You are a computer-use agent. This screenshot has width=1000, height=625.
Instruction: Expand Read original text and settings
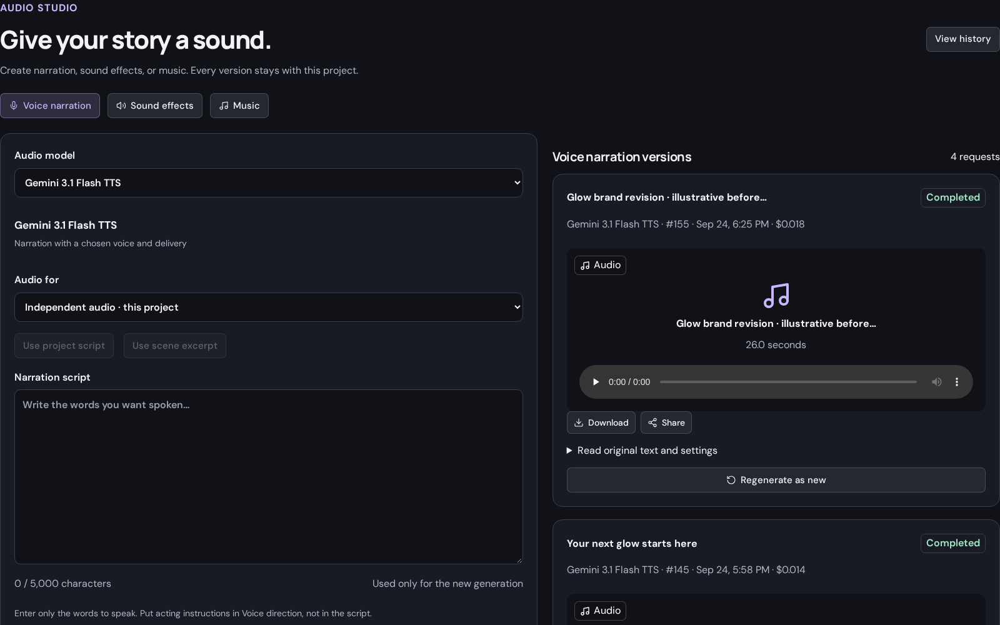coord(642,451)
